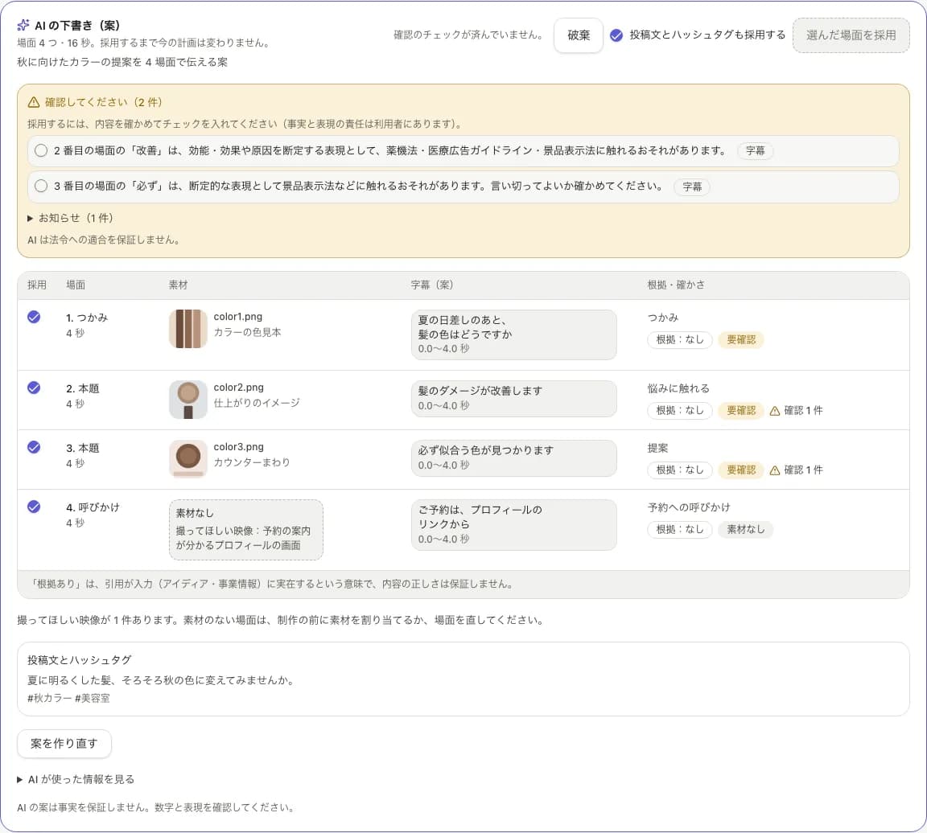Image resolution: width=927 pixels, height=833 pixels.
Task: Click caption カラーの色見本
Action: 247,333
